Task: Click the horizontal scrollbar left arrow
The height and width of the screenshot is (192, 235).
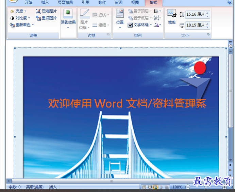Action: pos(9,181)
